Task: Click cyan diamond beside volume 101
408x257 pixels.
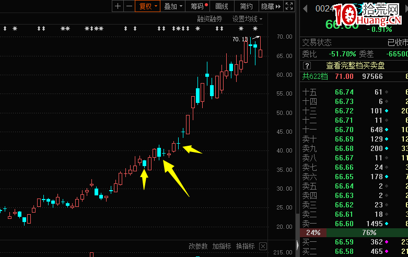Action: point(387,111)
